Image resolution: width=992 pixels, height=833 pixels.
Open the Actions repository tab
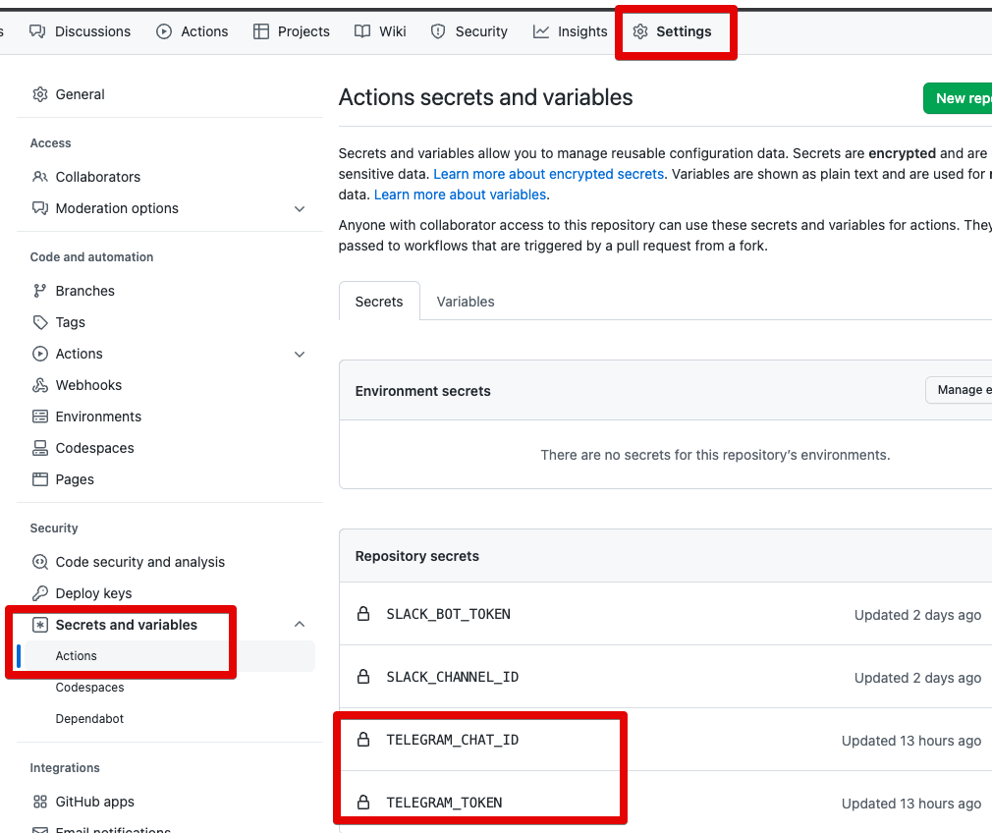click(193, 31)
